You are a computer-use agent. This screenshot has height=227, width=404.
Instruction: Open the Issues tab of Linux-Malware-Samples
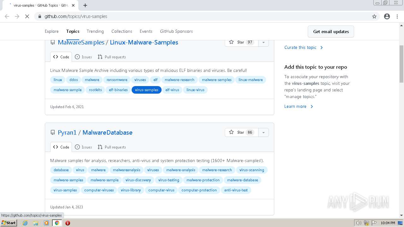click(x=83, y=57)
